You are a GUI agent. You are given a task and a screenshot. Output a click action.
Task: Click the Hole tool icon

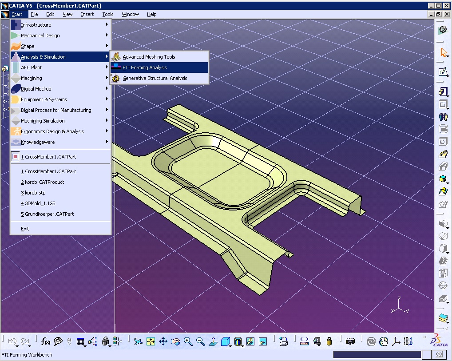coord(443,142)
